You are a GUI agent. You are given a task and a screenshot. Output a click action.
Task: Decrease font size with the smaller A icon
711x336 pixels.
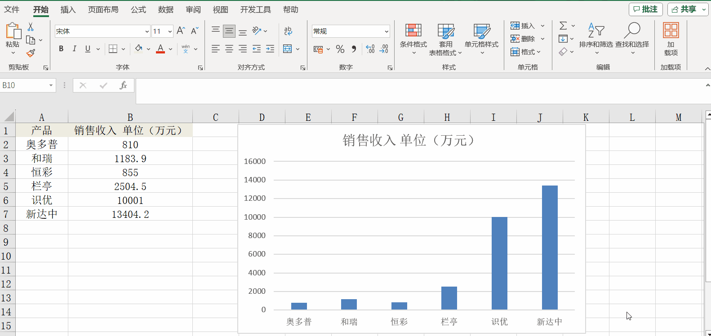click(195, 31)
